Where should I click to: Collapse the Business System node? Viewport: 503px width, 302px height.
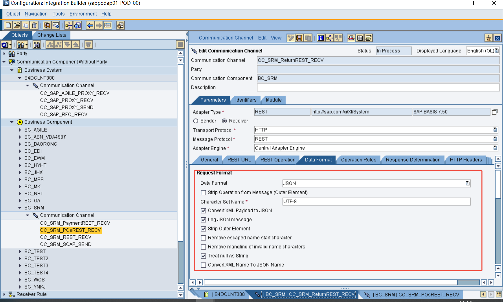12,70
